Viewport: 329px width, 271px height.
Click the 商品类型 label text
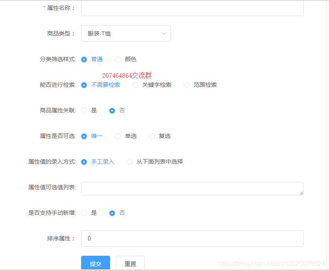[61, 33]
